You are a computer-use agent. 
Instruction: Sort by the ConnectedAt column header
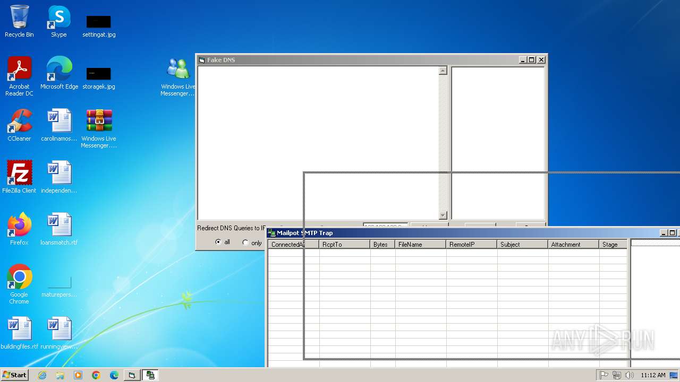tap(293, 245)
